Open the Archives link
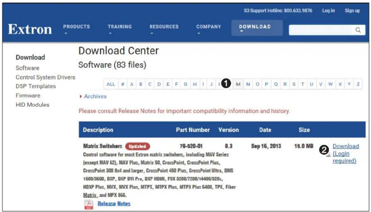 pos(95,96)
